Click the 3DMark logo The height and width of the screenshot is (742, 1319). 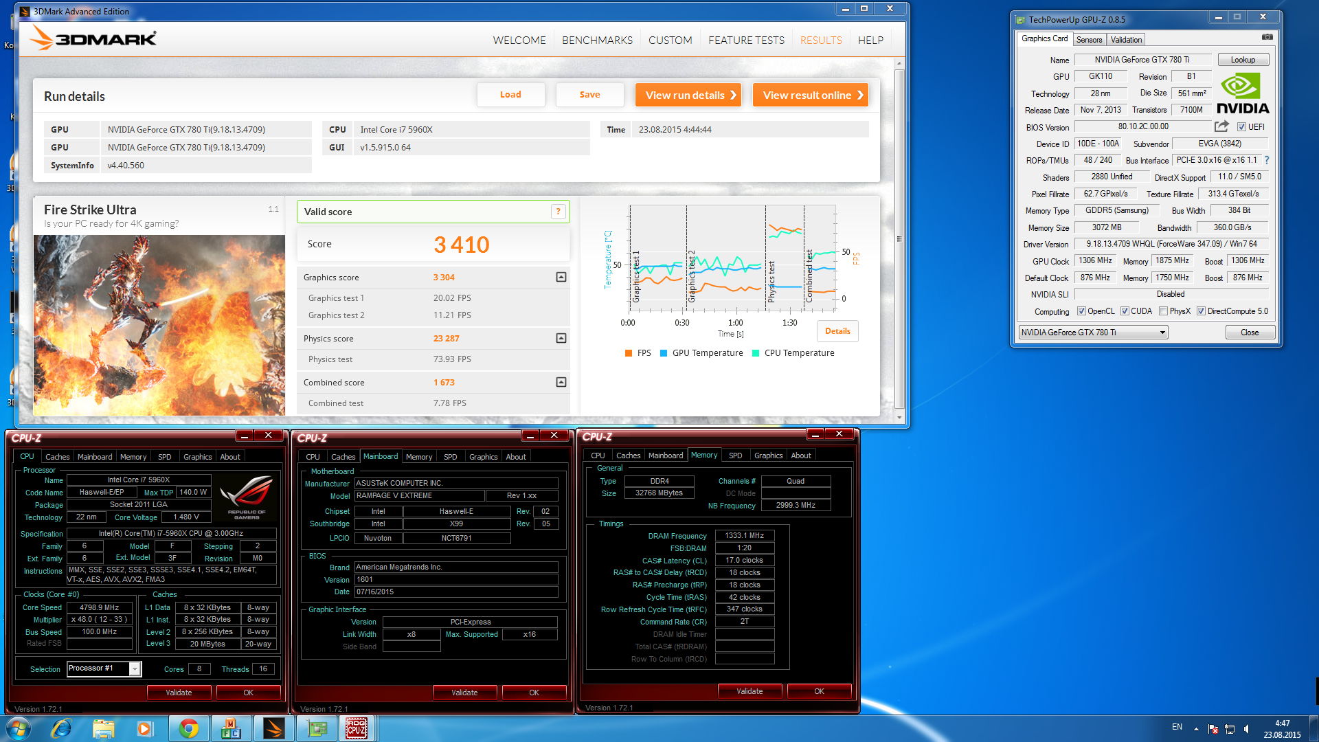(93, 38)
